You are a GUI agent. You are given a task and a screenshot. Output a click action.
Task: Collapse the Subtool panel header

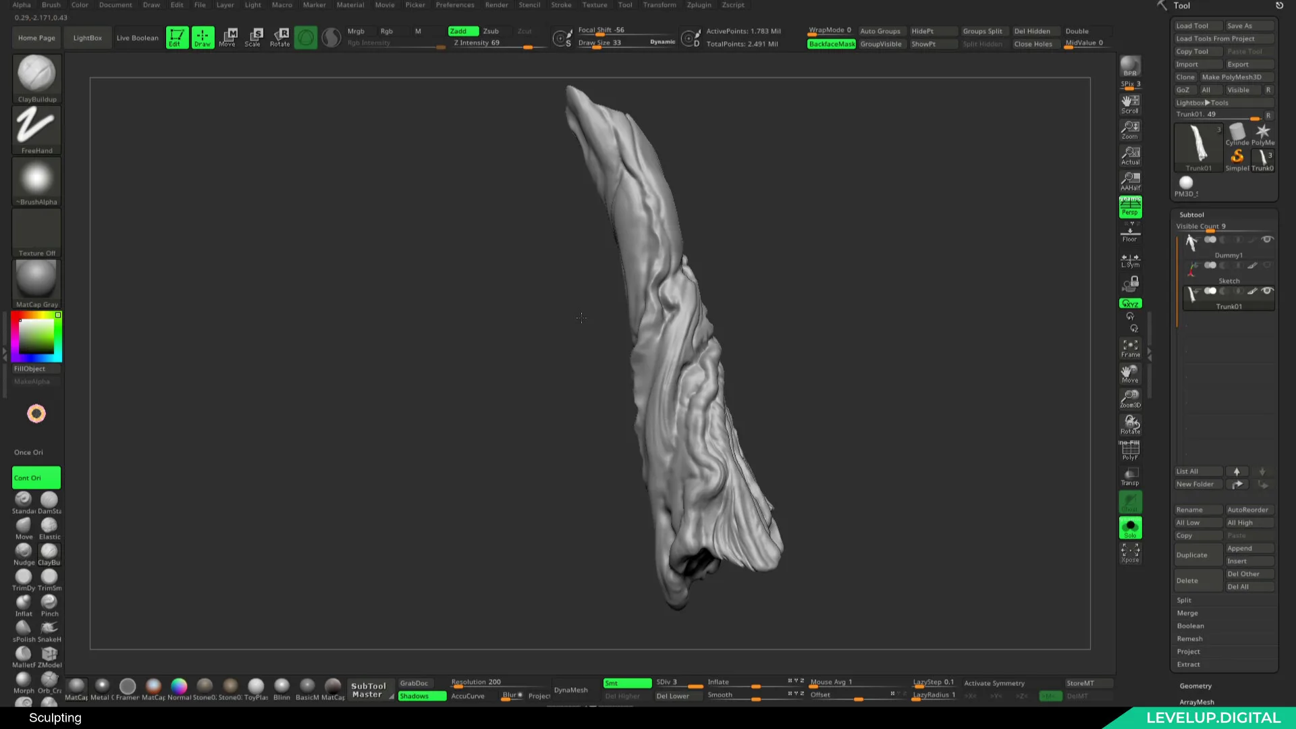click(1192, 215)
